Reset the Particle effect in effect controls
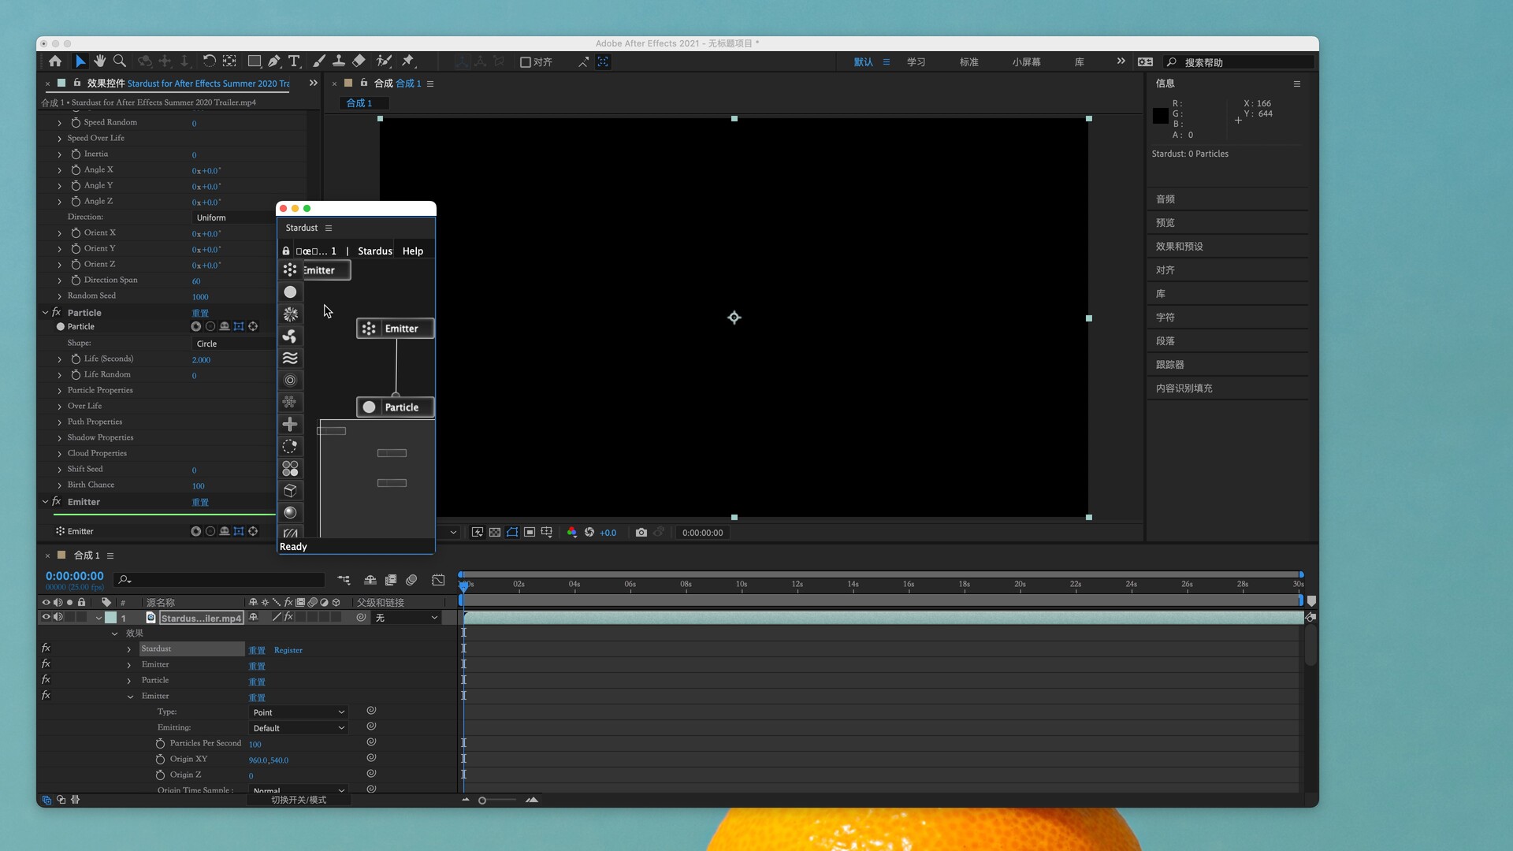Screen dimensions: 1513x851 point(200,313)
